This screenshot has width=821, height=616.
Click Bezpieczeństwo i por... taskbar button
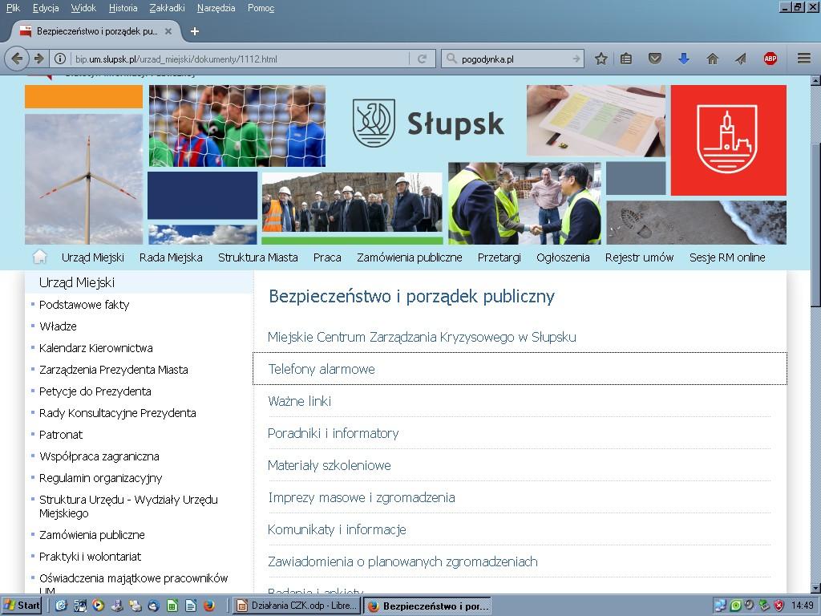[427, 606]
